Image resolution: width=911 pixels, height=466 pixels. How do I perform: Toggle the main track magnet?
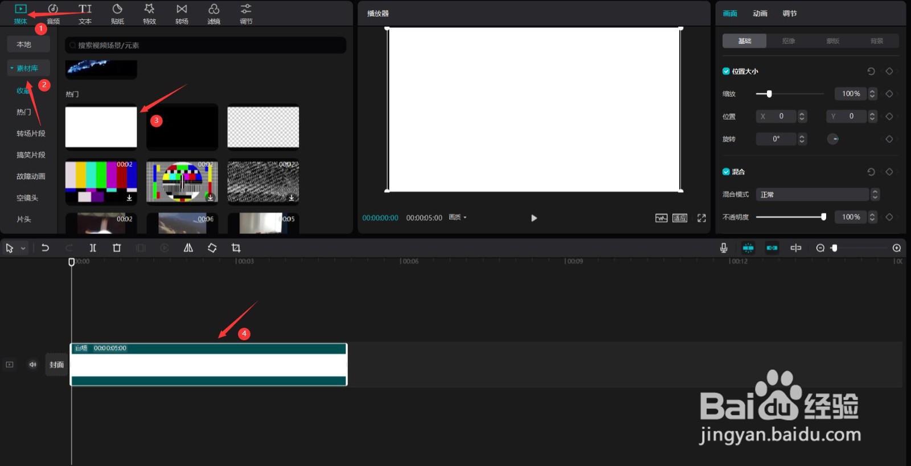click(748, 248)
